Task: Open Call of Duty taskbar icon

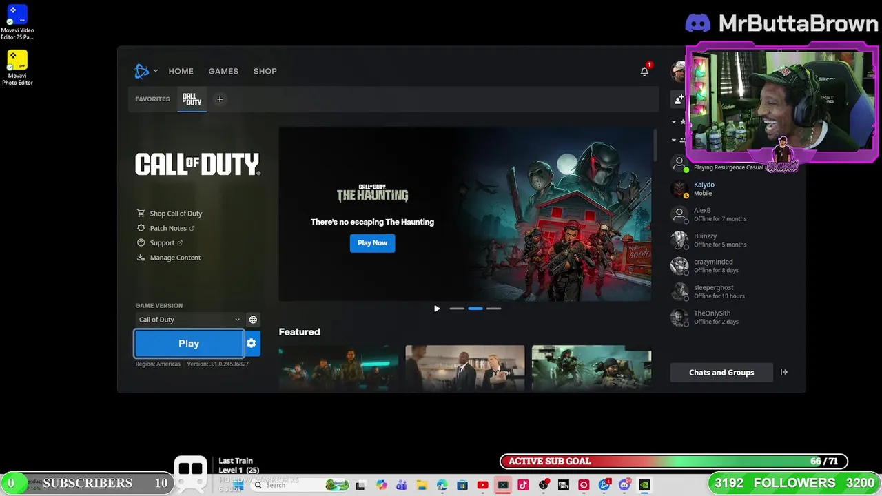Action: tap(564, 485)
